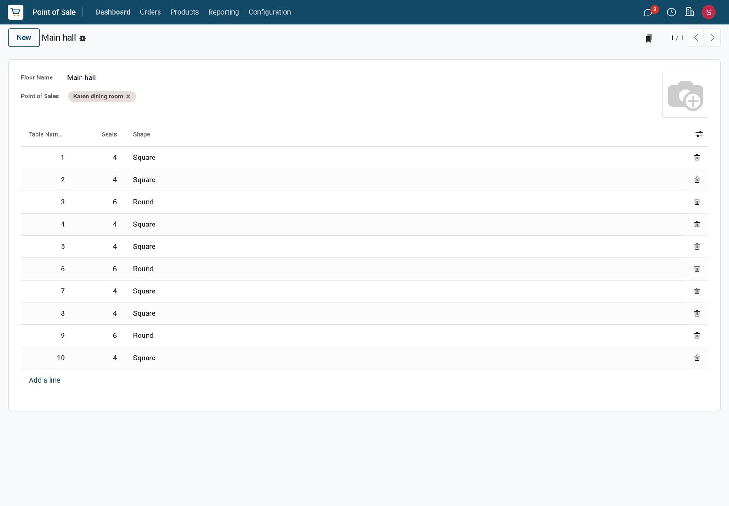Open the activities clock icon
The height and width of the screenshot is (506, 729).
tap(671, 12)
